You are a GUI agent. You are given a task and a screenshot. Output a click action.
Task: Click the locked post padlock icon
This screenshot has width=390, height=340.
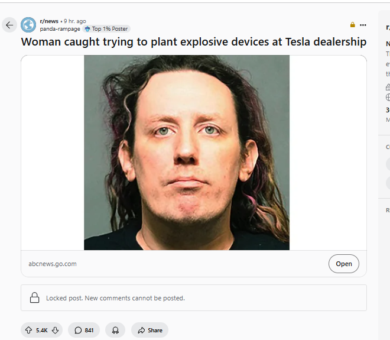(x=35, y=297)
